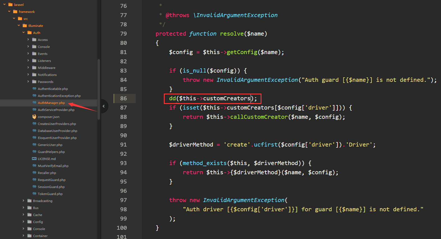Image resolution: width=441 pixels, height=239 pixels.
Task: Expand the Broadcasting folder chevron
Action: (x=24, y=201)
